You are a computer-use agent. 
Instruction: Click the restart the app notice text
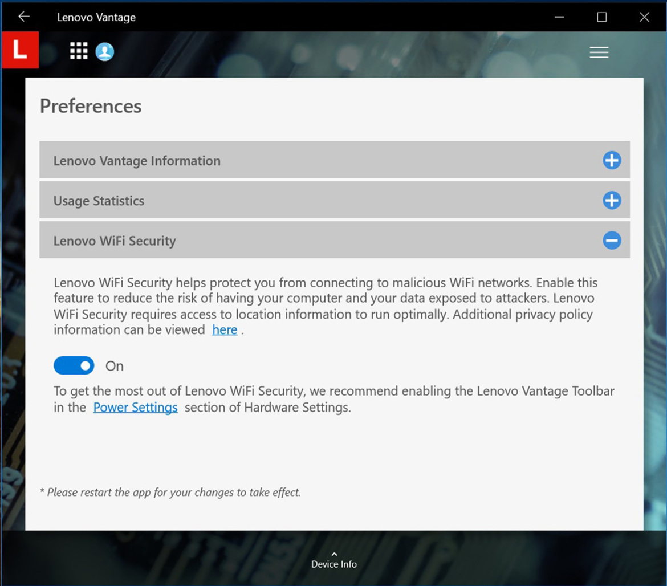[x=170, y=493]
